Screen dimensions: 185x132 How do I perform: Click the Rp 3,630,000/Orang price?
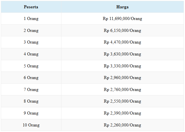tap(122, 54)
